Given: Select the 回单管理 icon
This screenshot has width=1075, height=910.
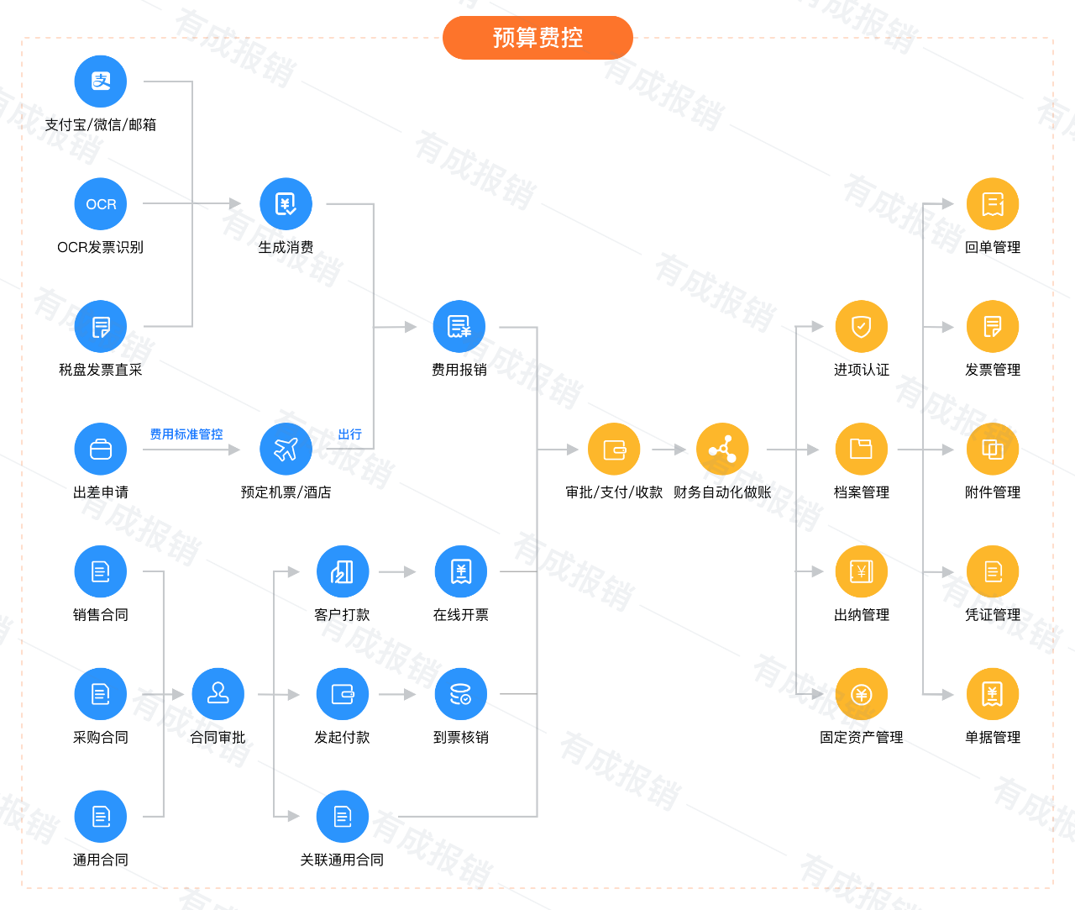Looking at the screenshot, I should [993, 204].
